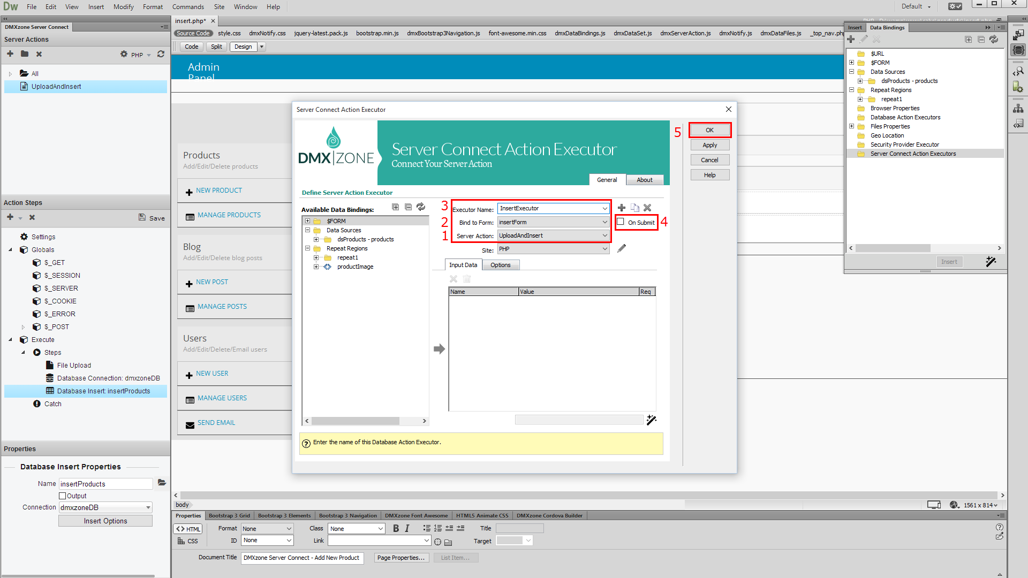Viewport: 1028px width, 578px height.
Task: Apply italic formatting in Properties
Action: click(407, 528)
